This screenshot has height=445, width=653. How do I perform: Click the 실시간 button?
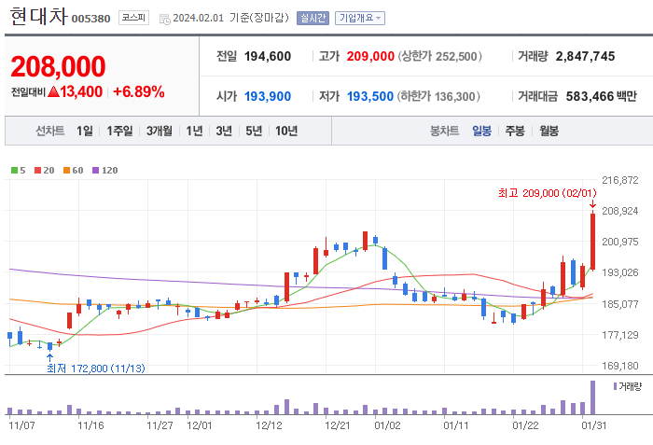313,18
